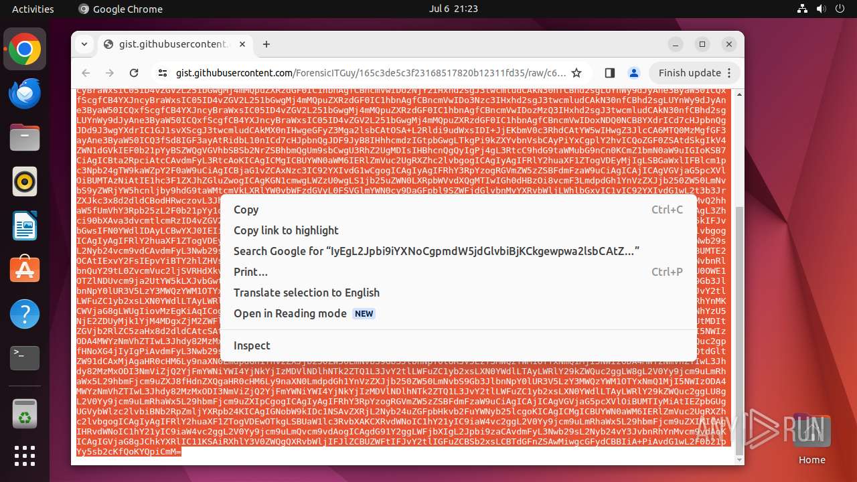Launch LibreOffice Writer from the dock
This screenshot has height=482, width=857.
pyautogui.click(x=25, y=226)
